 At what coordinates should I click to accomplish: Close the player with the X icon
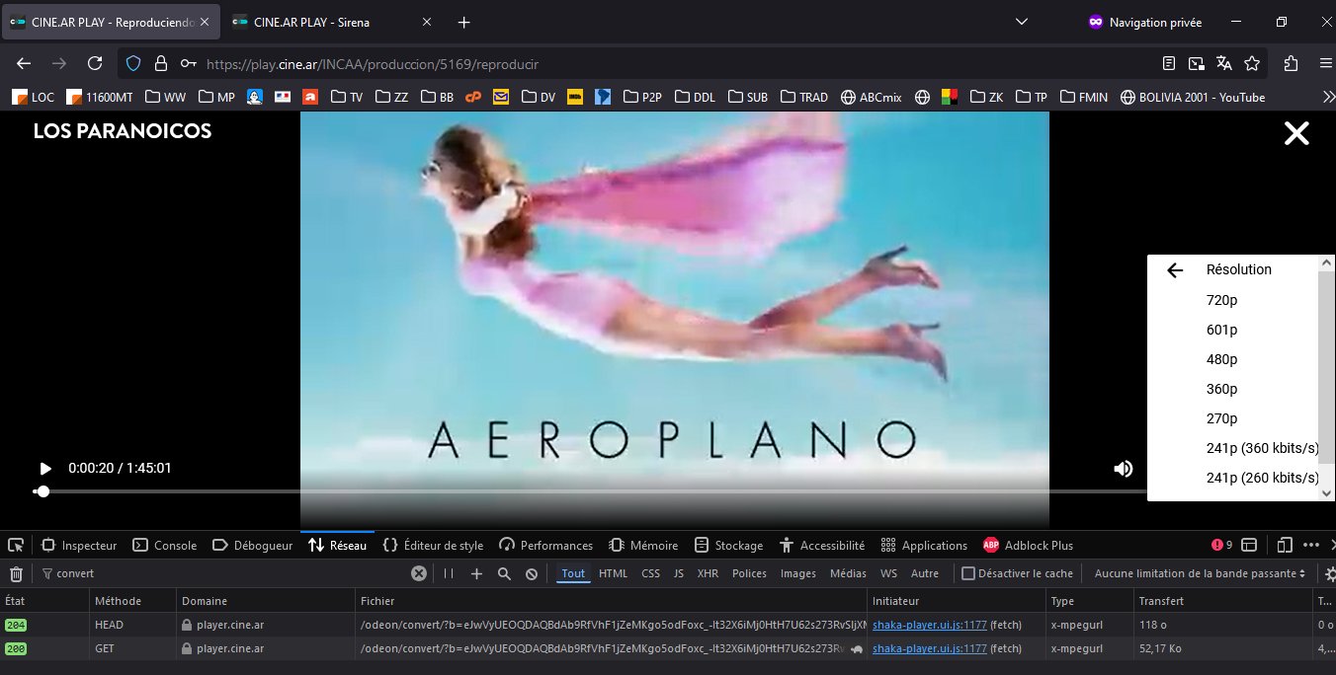tap(1295, 134)
